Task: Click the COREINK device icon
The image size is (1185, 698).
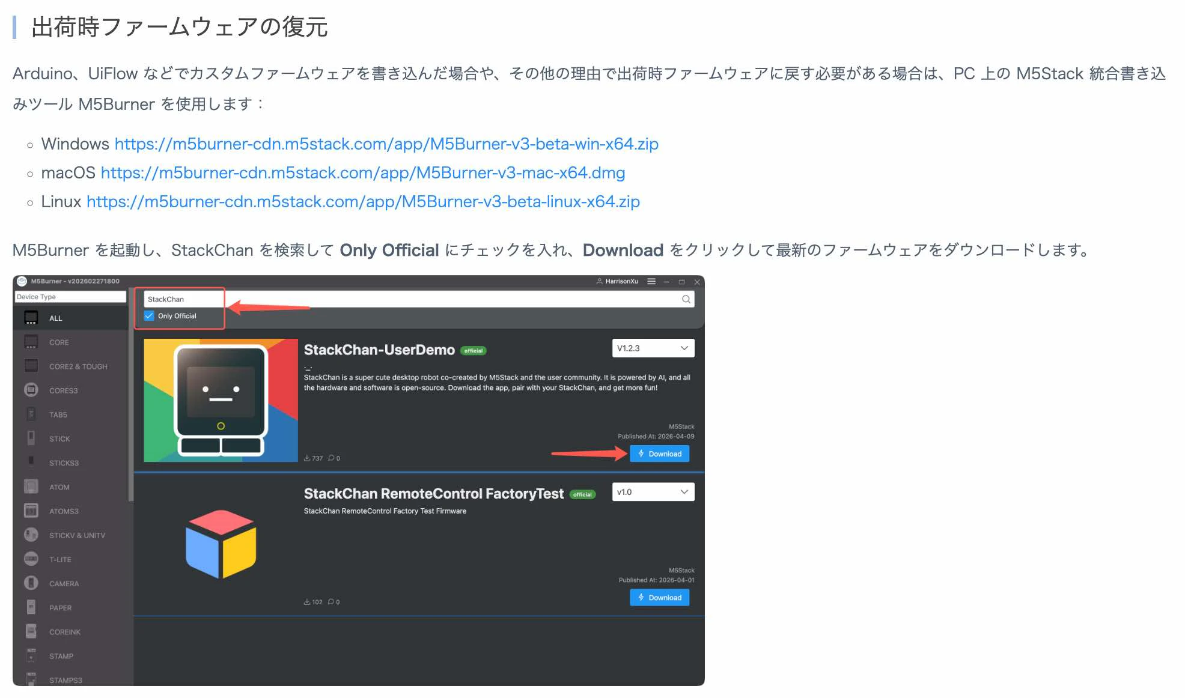Action: tap(31, 631)
